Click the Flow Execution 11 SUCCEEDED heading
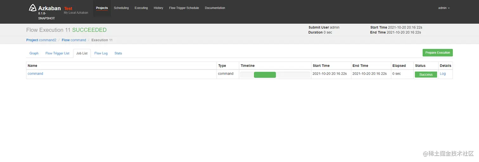The image size is (479, 162). tap(67, 30)
